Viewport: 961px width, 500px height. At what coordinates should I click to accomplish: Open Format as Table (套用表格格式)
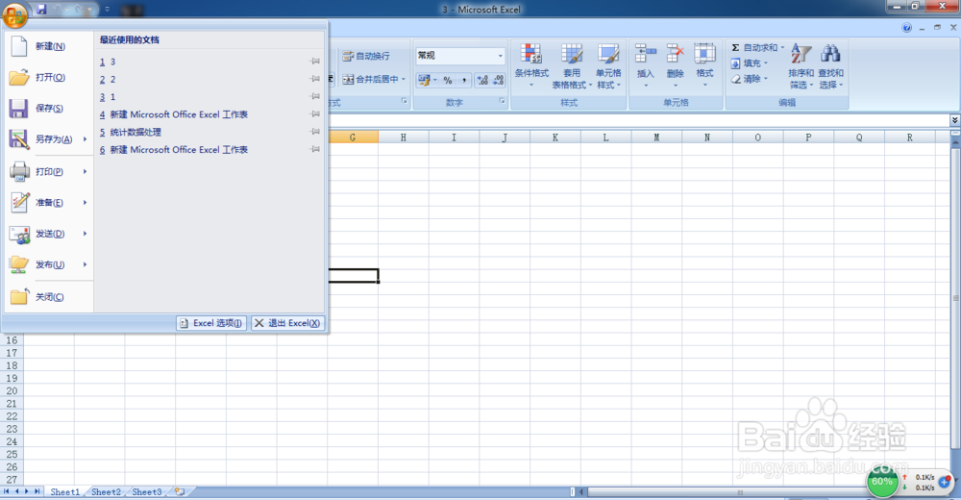click(572, 65)
